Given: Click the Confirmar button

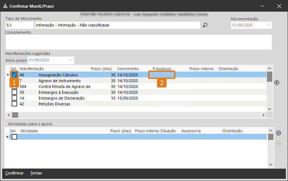Looking at the screenshot, I should [15, 173].
